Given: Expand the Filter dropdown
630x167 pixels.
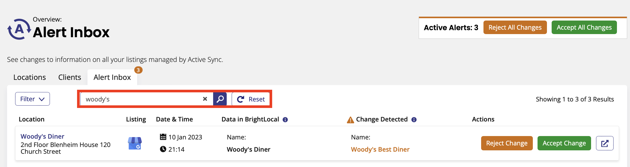Looking at the screenshot, I should click(32, 99).
